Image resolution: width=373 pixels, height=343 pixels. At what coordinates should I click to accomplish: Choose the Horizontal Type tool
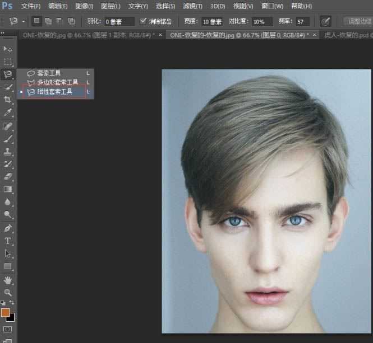click(x=8, y=241)
